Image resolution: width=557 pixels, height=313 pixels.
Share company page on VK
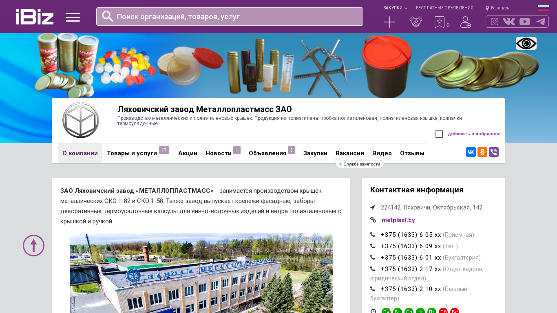coord(471,152)
